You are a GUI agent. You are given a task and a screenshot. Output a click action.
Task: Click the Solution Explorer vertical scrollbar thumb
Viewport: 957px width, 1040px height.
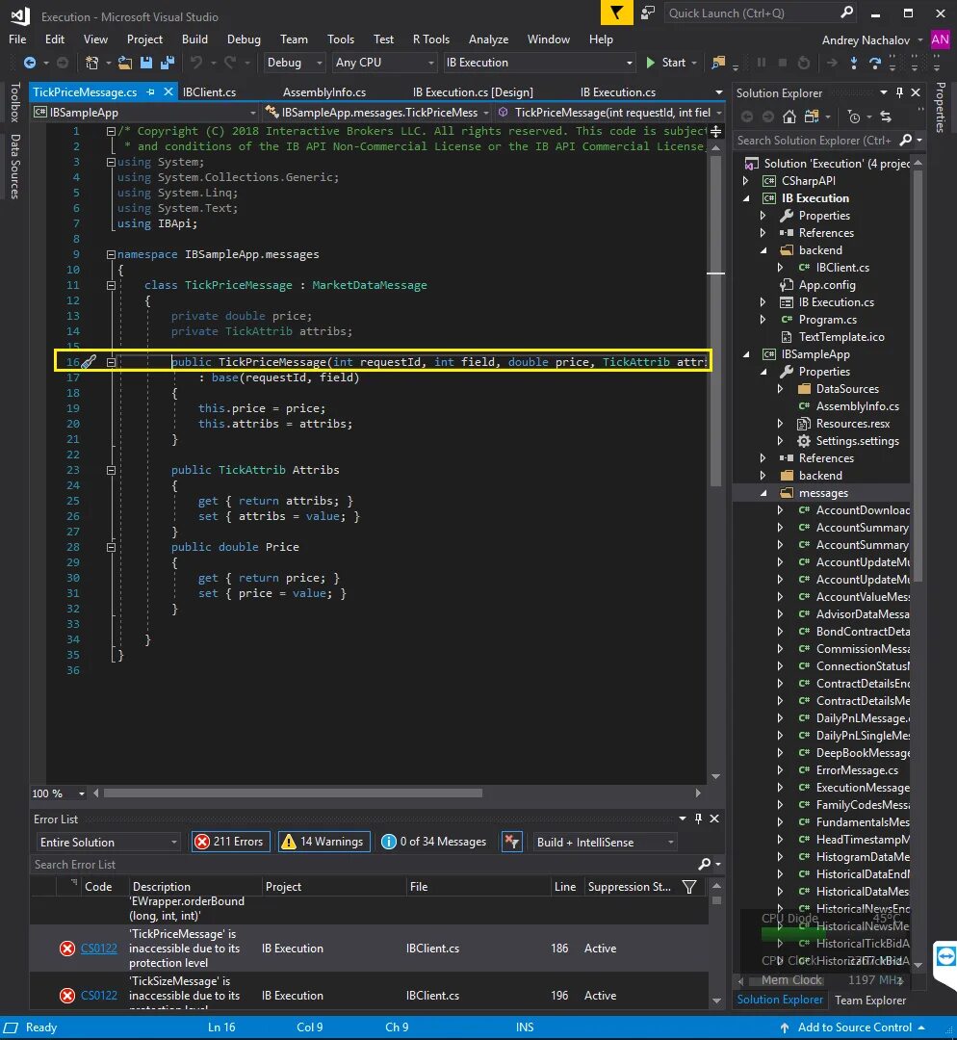(918, 375)
